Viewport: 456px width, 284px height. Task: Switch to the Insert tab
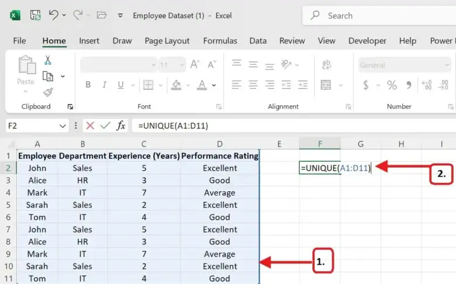point(89,41)
